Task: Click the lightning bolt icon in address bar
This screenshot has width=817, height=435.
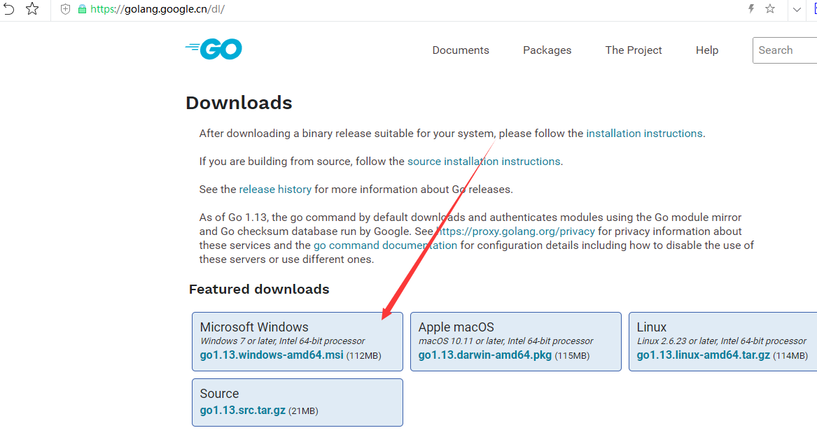Action: tap(750, 8)
